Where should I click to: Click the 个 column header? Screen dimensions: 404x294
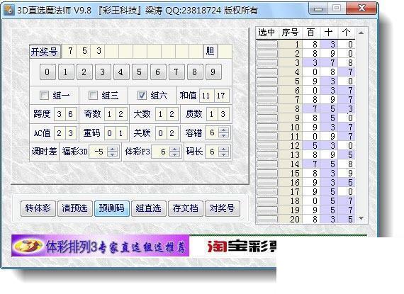(x=347, y=33)
